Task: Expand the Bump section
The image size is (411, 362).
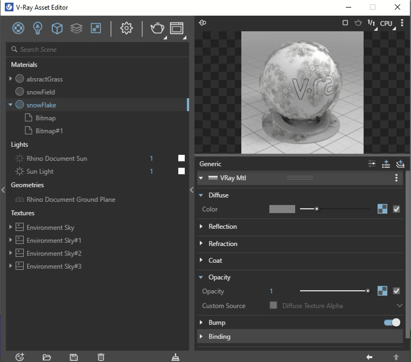Action: pos(201,322)
